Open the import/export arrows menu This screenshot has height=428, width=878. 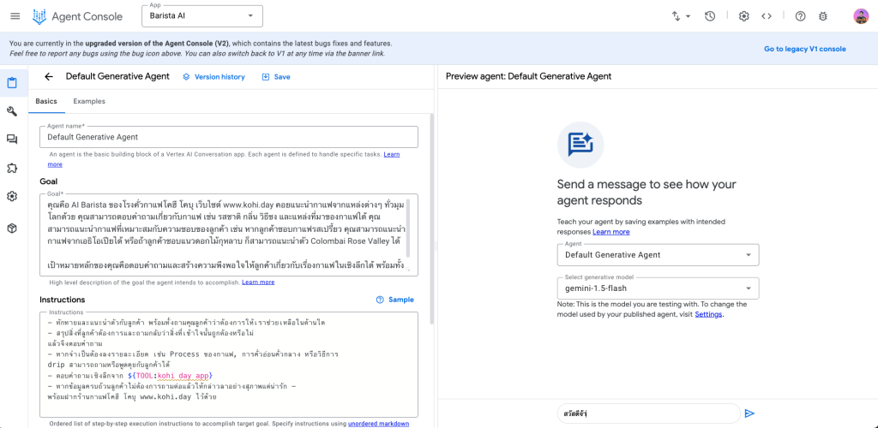tap(680, 16)
